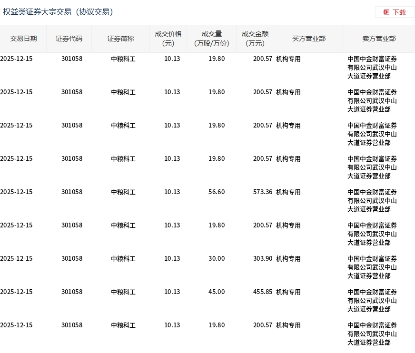Click the 买方营业部 column header
Screen dimensions: 415x353
click(309, 39)
